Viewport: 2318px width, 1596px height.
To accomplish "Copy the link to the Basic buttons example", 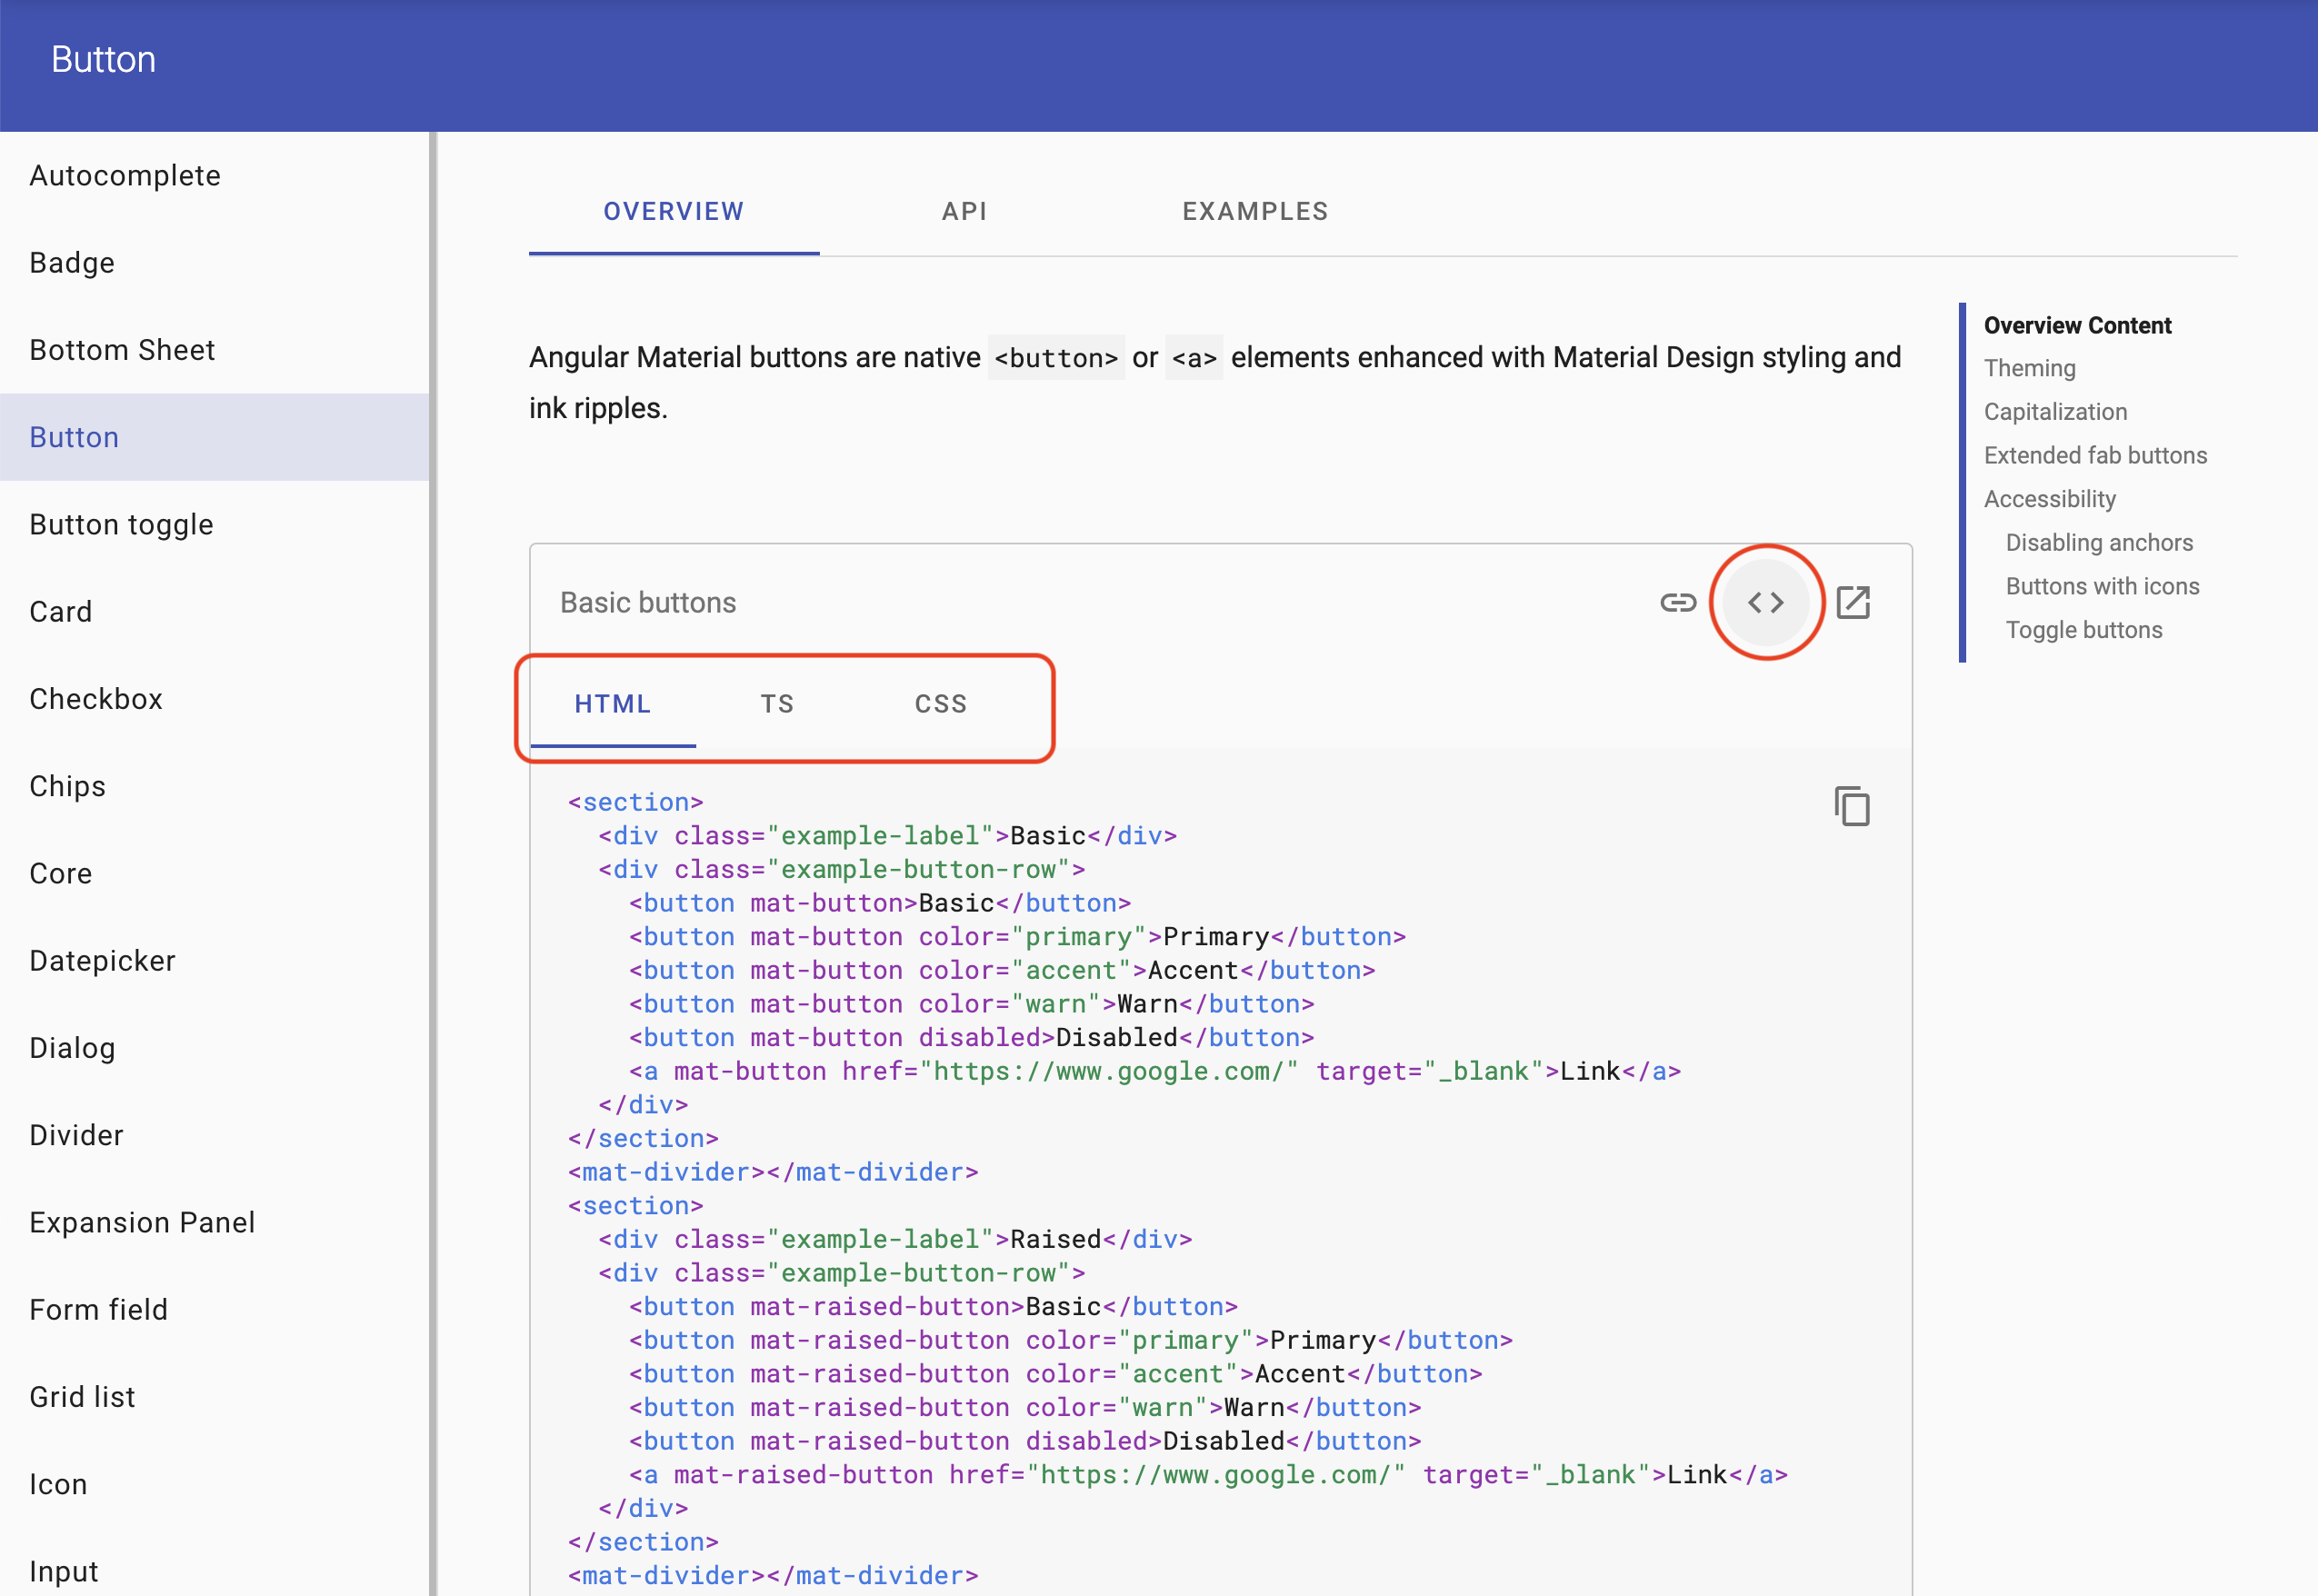I will (x=1678, y=602).
